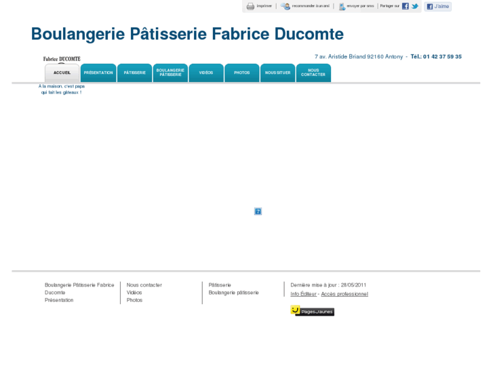
Task: Click recommander à un ami link
Action: click(x=311, y=6)
